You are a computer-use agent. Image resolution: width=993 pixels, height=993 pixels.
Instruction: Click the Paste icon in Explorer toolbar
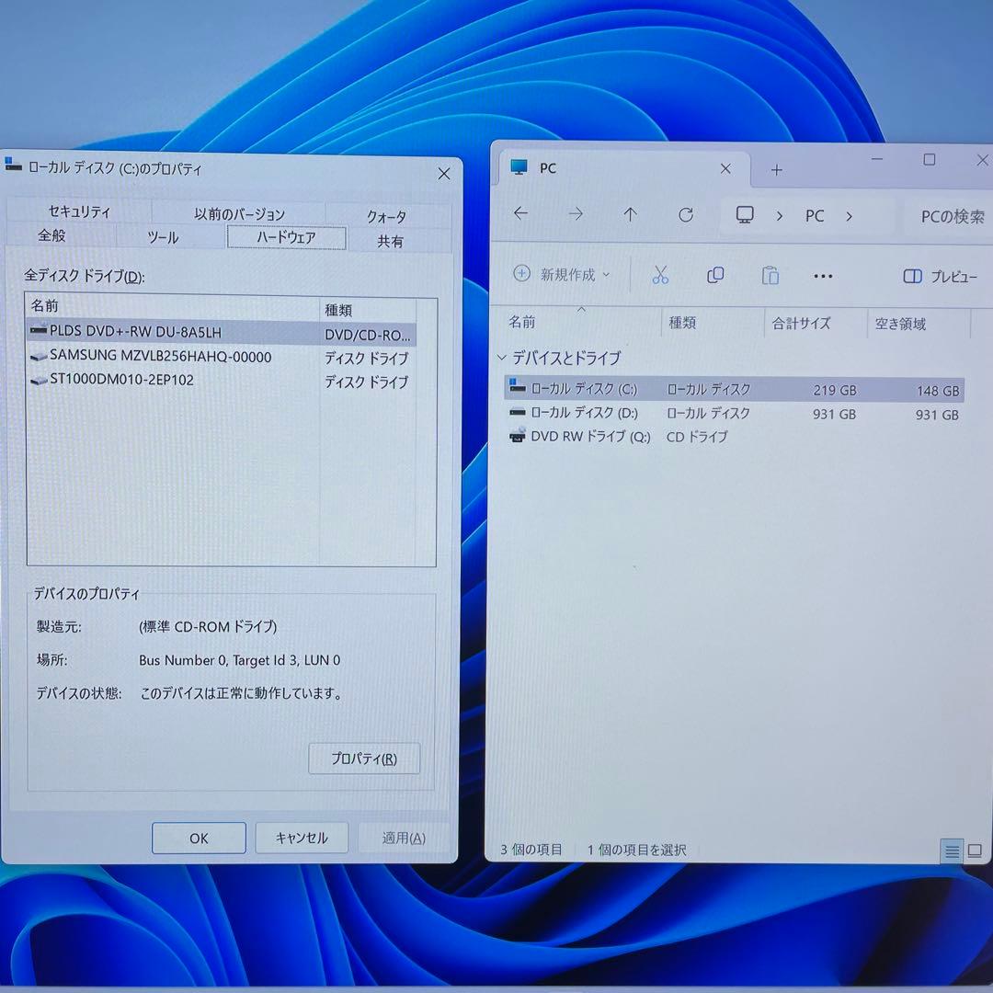tap(770, 275)
